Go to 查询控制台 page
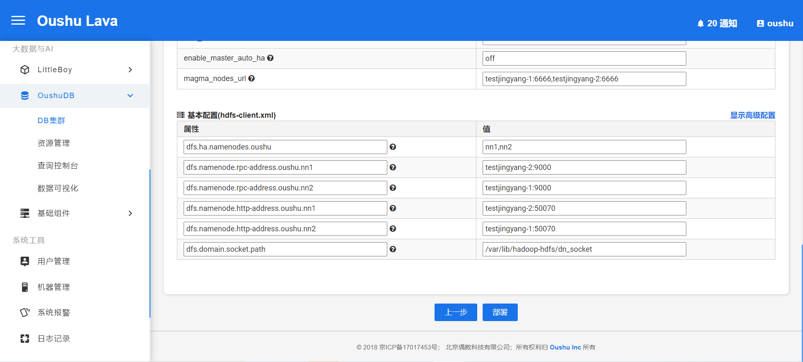The width and height of the screenshot is (803, 362). 58,166
